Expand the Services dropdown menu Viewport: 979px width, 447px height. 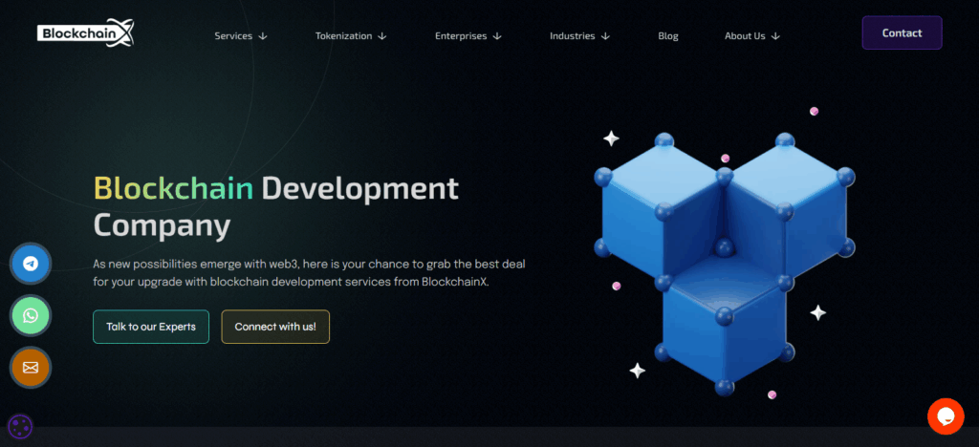pos(240,36)
